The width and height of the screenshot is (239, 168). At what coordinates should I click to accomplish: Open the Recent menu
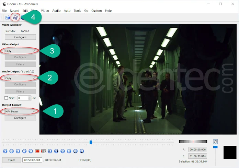pos(14,11)
